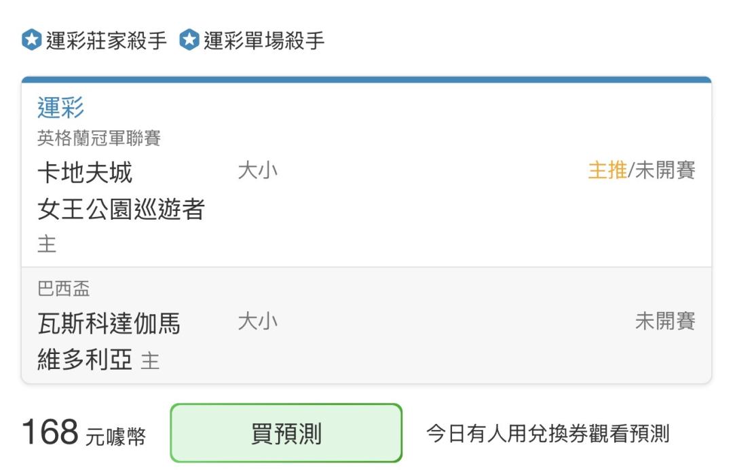Select team 卡地夫城
The width and height of the screenshot is (733, 470).
pyautogui.click(x=85, y=172)
